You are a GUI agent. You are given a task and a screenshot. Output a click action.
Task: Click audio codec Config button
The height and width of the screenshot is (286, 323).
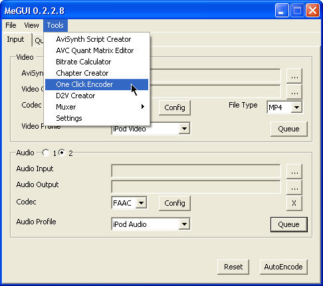[175, 203]
